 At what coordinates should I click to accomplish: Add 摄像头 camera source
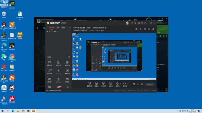click(x=96, y=84)
